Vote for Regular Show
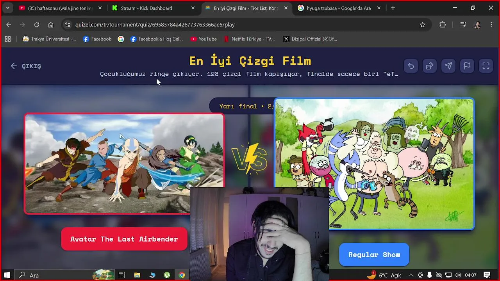500x281 pixels. (x=374, y=254)
